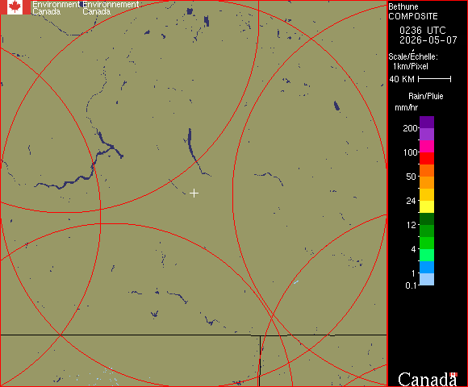Select the dark purple 200+ mm/hr swatch

tap(427, 123)
